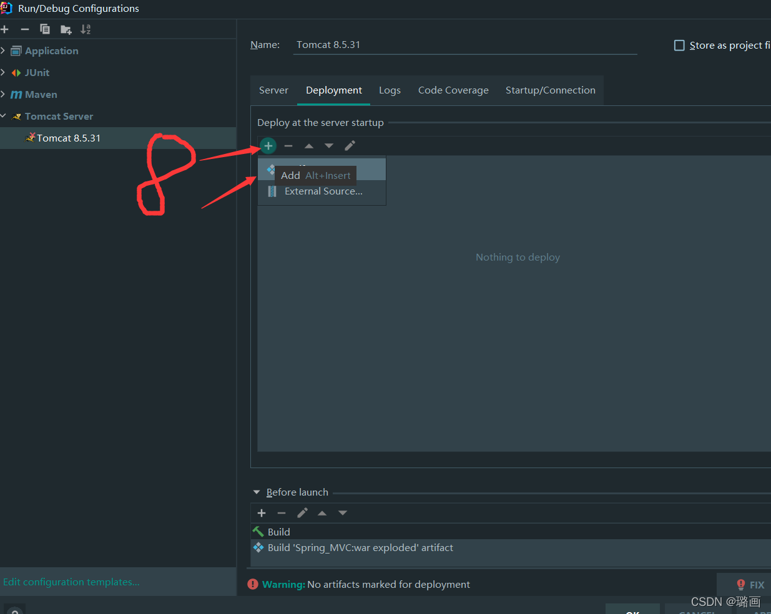Edit the deployment artifact with the pencil
The image size is (771, 614).
(350, 145)
